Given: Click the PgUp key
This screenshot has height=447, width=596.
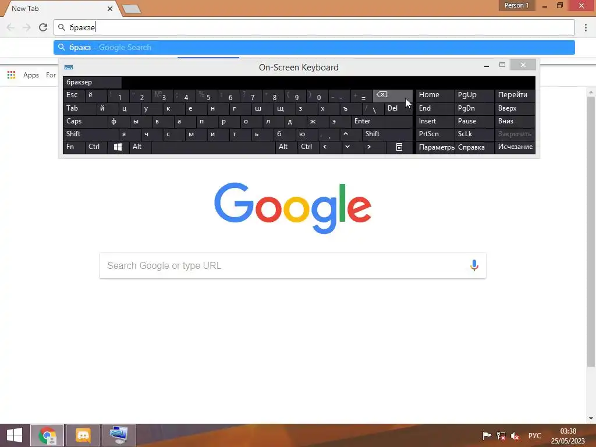Looking at the screenshot, I should pos(474,95).
